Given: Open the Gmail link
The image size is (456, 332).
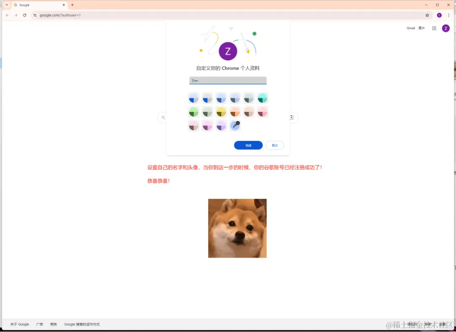Looking at the screenshot, I should (x=411, y=28).
